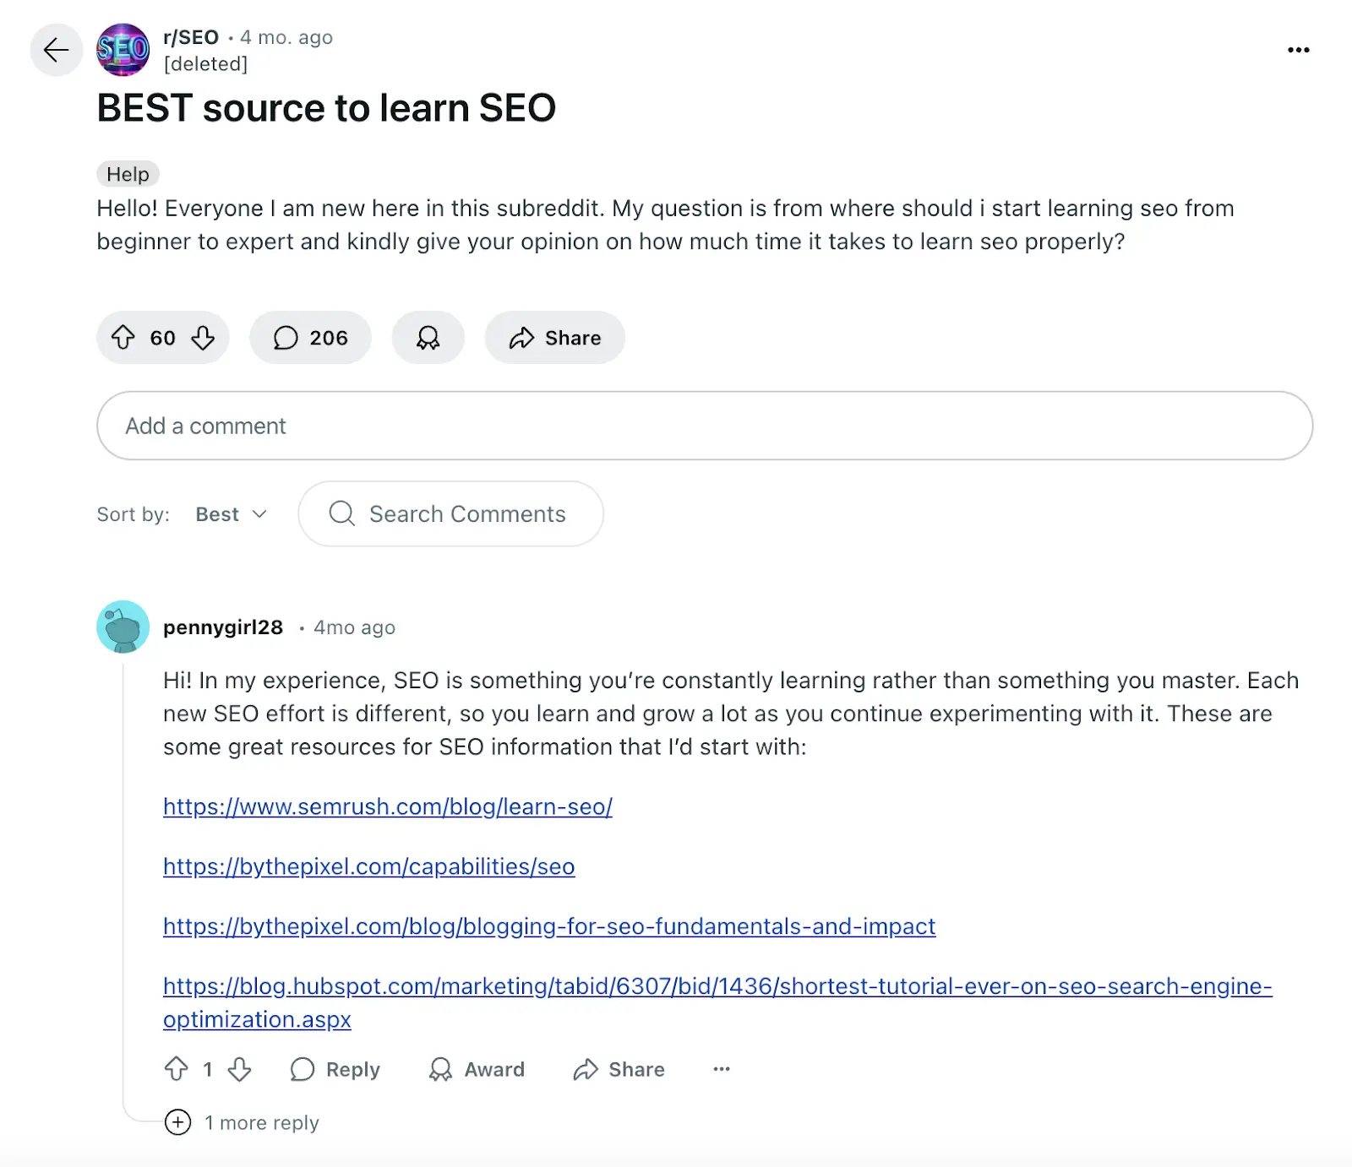Click the Search Comments magnifier
Viewport: 1352px width, 1167px height.
point(341,513)
